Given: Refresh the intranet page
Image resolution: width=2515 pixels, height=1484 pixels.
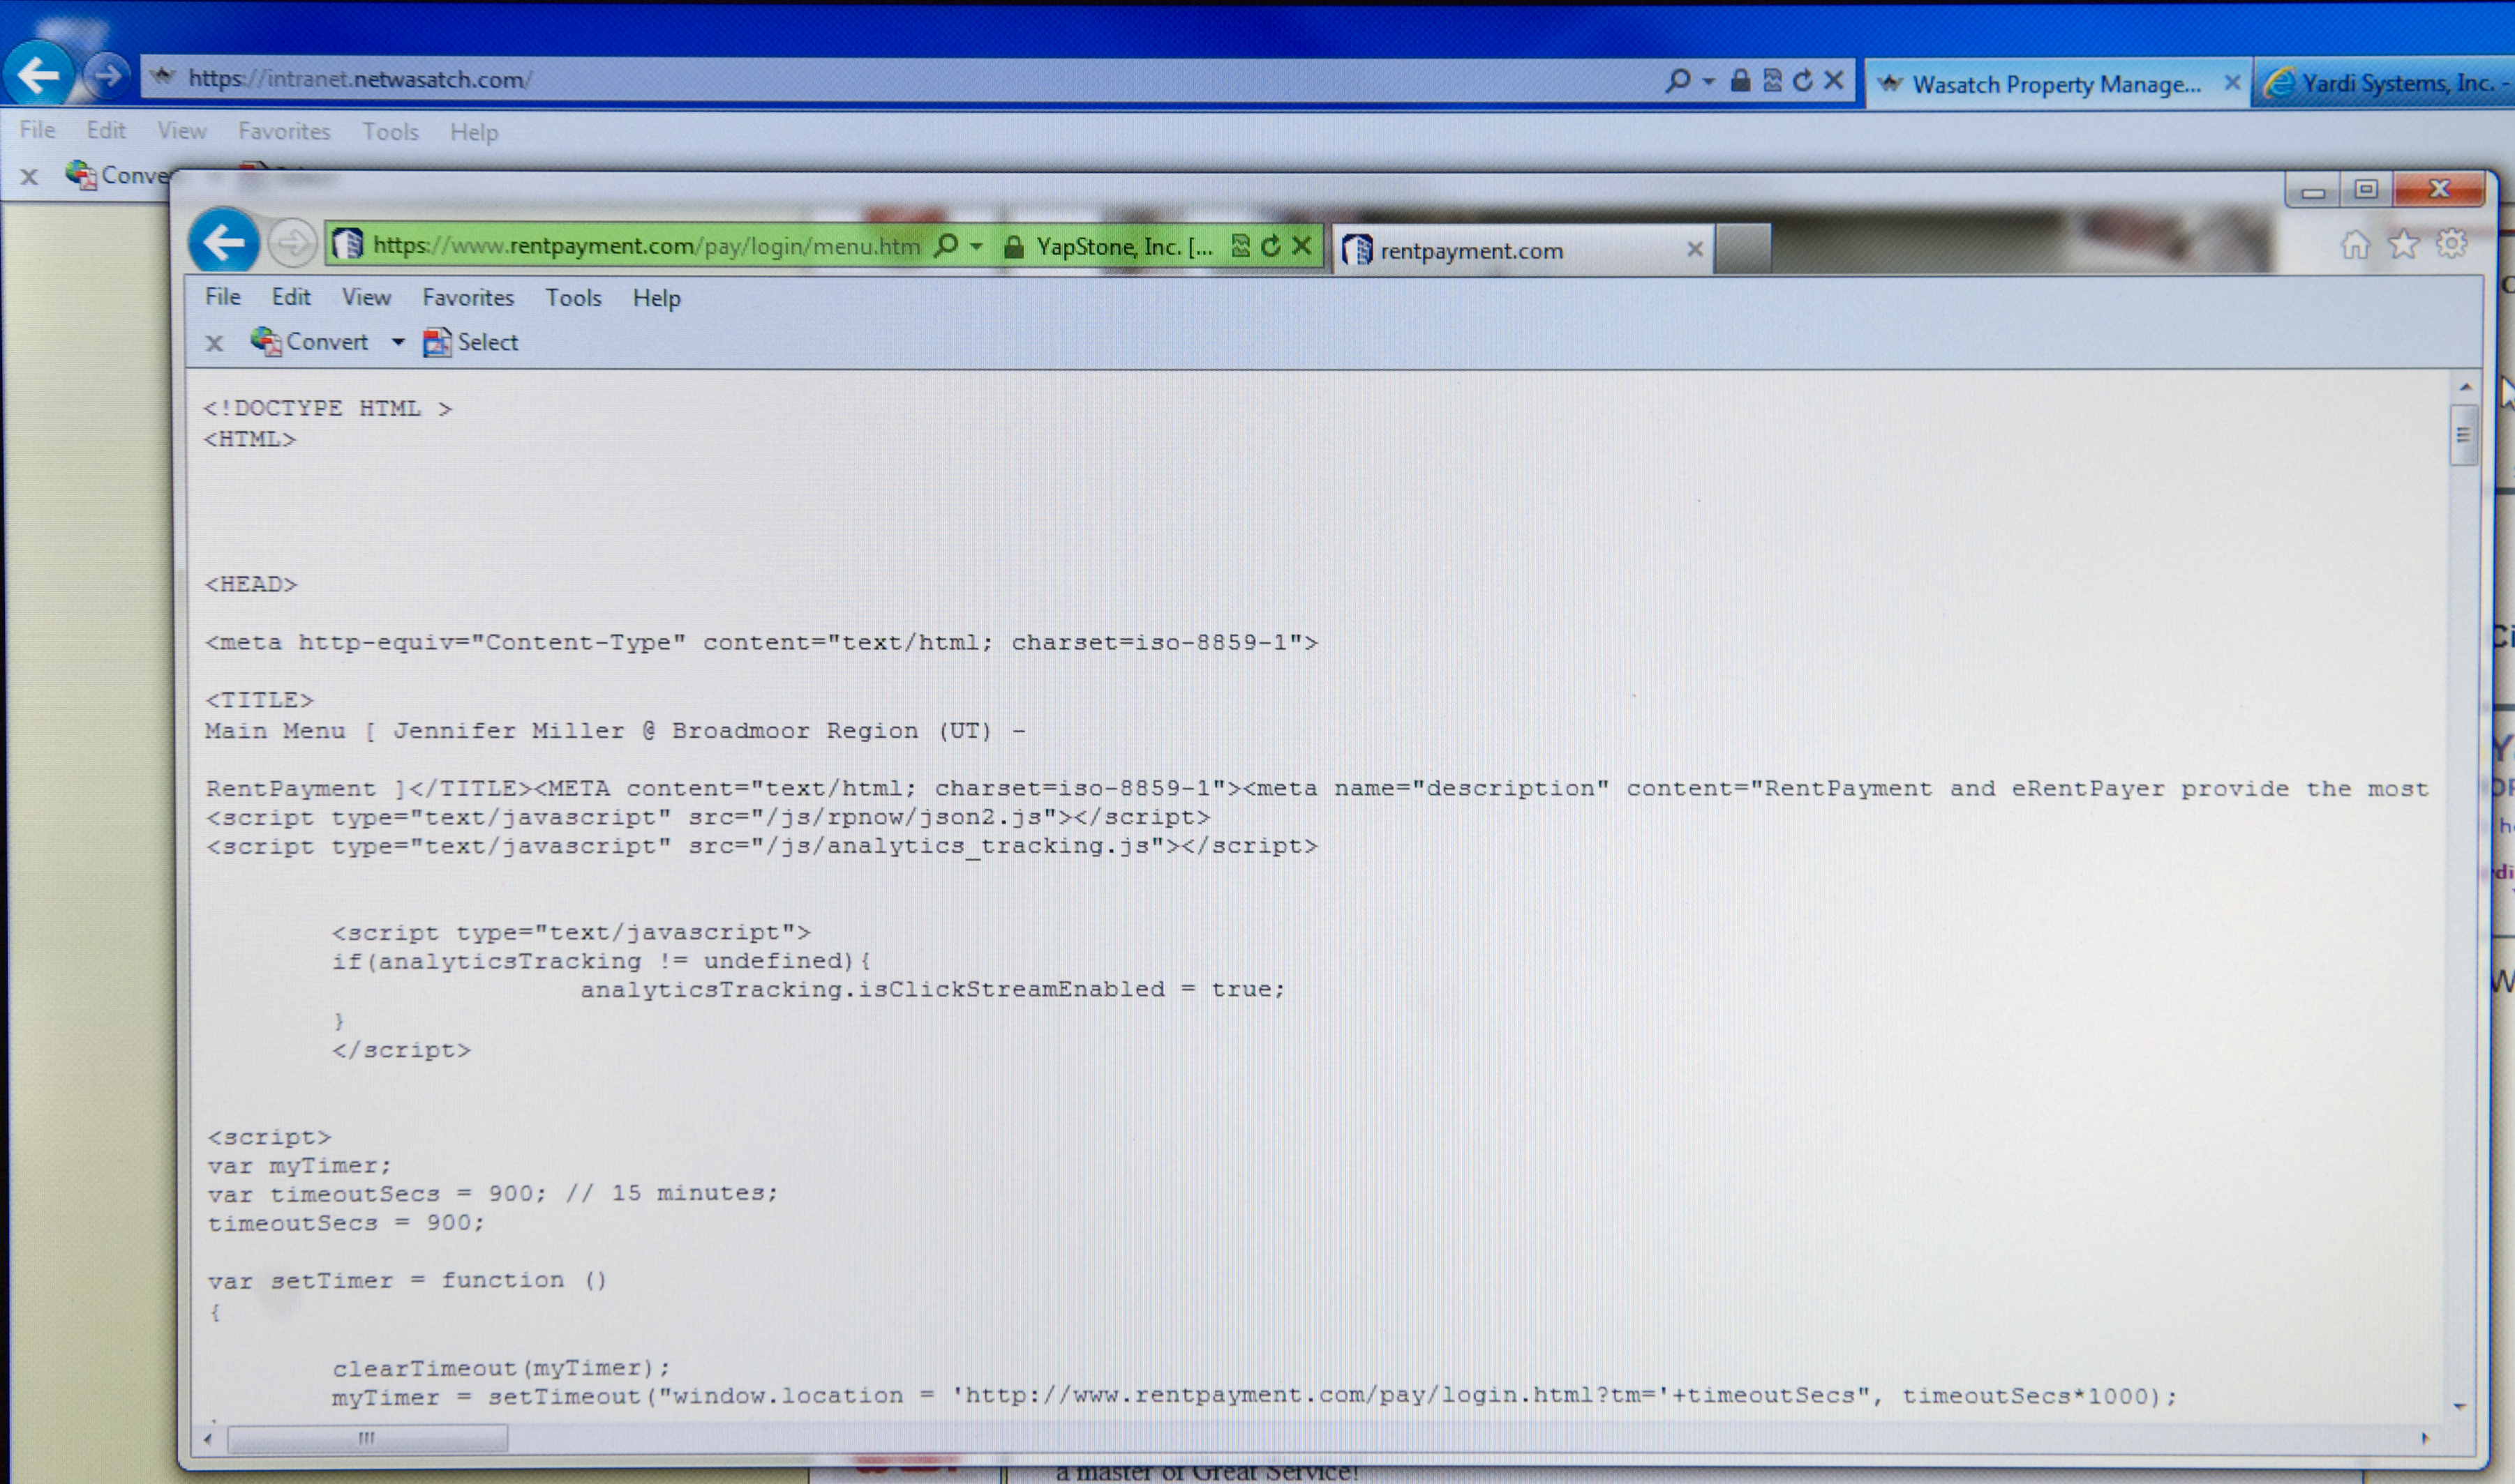Looking at the screenshot, I should pos(1803,80).
